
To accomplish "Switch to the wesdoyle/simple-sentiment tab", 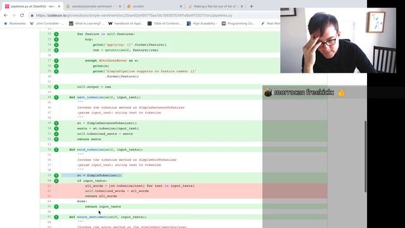I will (x=93, y=6).
